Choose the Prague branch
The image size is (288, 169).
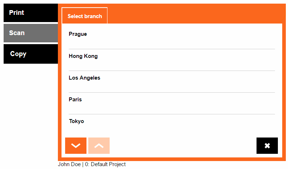(x=78, y=34)
